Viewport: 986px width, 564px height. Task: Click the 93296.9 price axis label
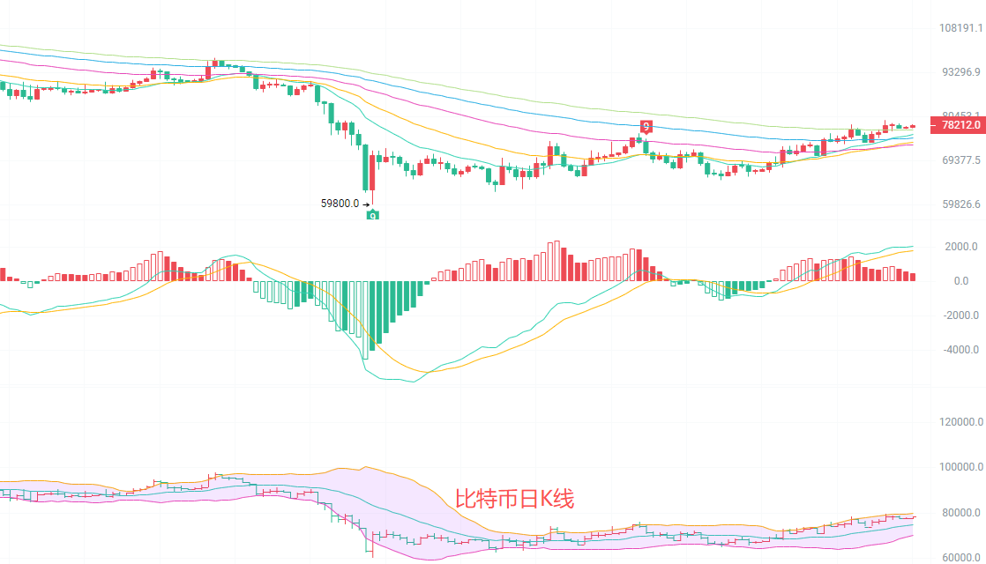pyautogui.click(x=960, y=72)
